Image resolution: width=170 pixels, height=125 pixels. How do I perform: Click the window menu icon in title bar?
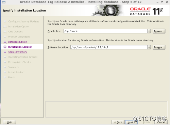coord(4,2)
